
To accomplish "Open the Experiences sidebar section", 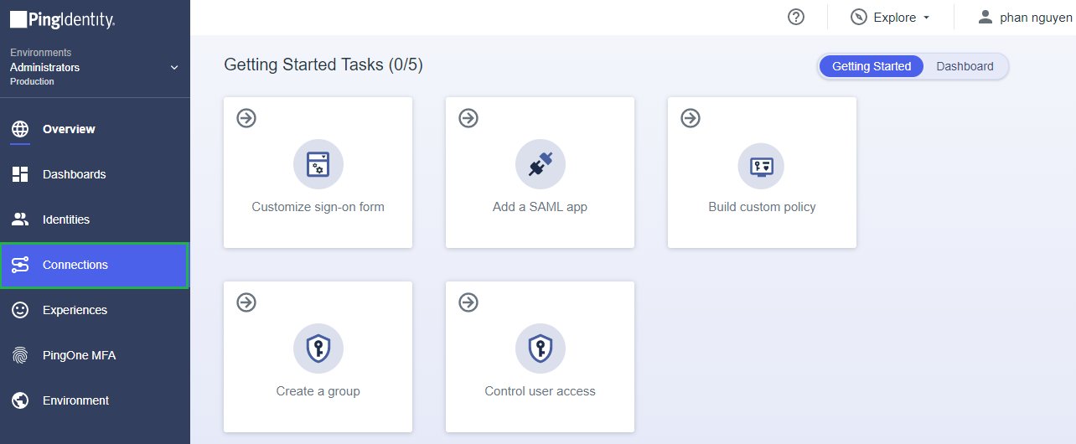I will (x=95, y=310).
